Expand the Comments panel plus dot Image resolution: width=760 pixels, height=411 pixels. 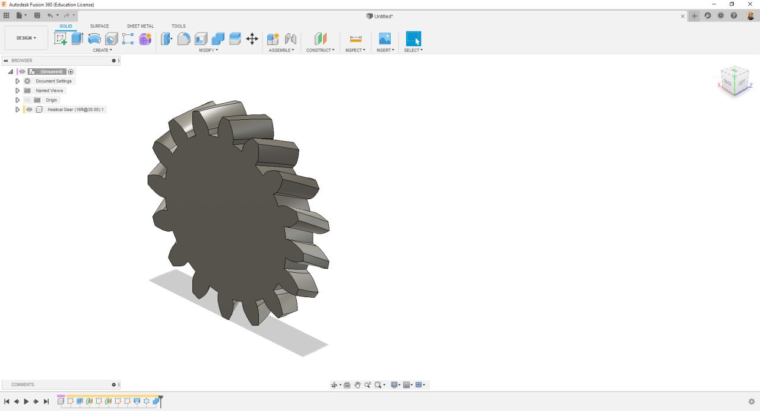(x=113, y=384)
